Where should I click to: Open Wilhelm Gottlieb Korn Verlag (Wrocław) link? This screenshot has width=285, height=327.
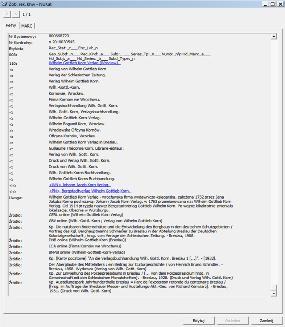point(84,63)
